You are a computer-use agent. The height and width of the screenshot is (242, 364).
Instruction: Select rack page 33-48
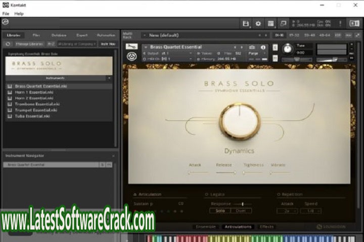pos(309,35)
